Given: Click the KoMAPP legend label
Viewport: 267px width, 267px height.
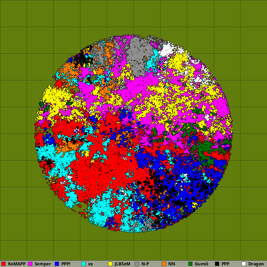Looking at the screenshot, I should tap(17, 264).
